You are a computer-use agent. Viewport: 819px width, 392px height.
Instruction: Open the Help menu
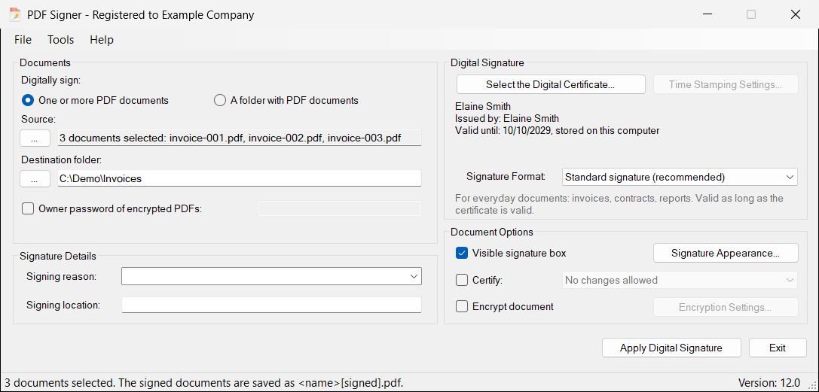point(102,40)
